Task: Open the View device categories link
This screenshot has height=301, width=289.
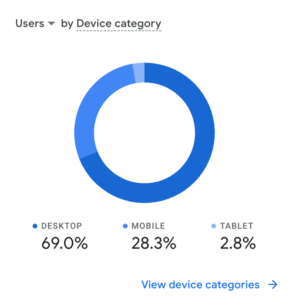Action: [200, 285]
